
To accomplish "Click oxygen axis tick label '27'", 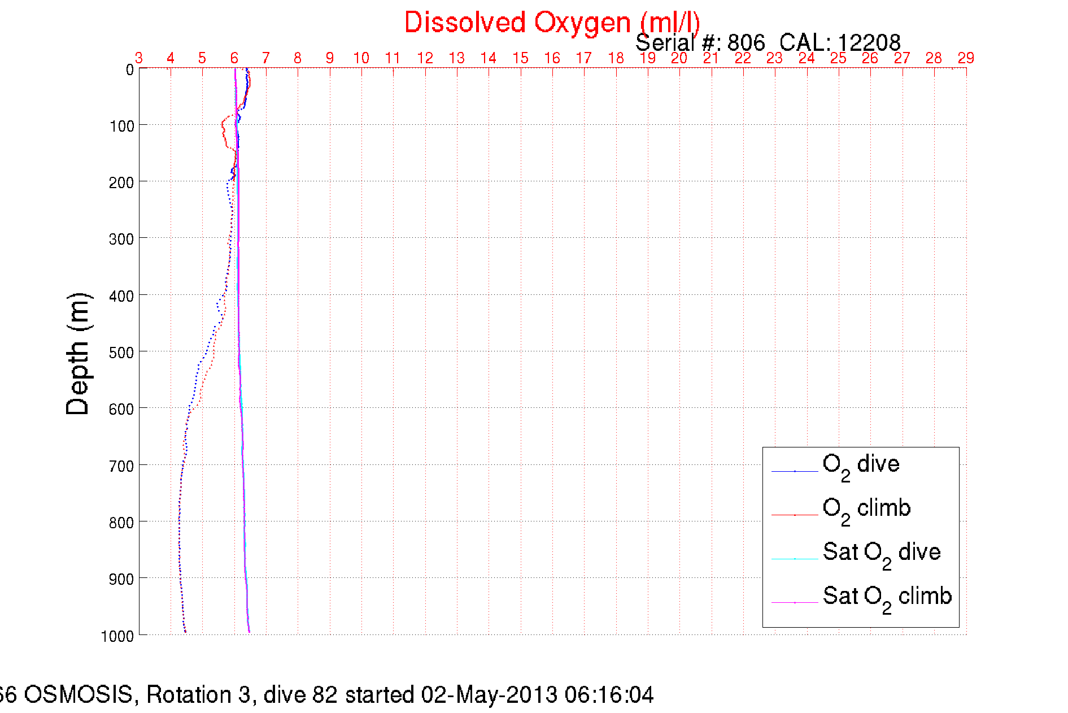I will (903, 58).
